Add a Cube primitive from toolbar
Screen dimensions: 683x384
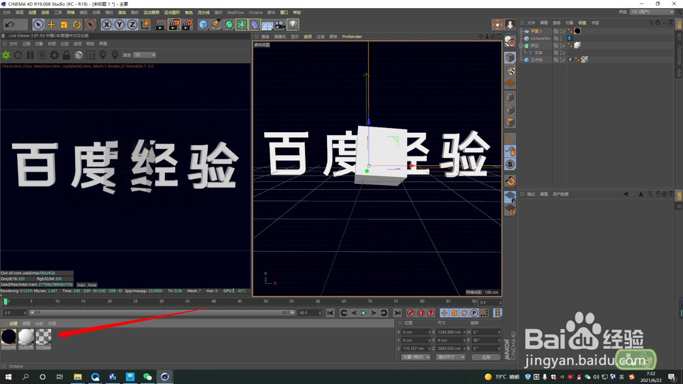[x=203, y=25]
